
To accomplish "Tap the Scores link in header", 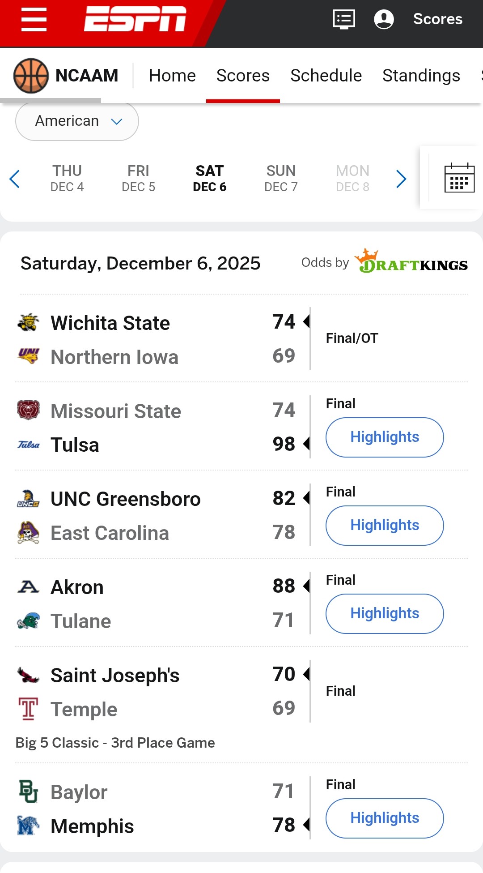I will tap(437, 19).
